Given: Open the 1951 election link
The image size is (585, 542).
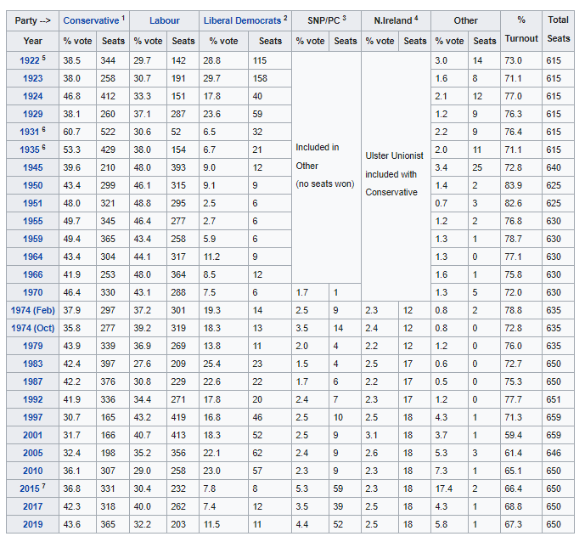Looking at the screenshot, I should 33,203.
